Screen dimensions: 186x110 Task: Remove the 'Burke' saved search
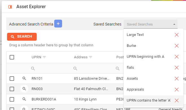pos(177,46)
